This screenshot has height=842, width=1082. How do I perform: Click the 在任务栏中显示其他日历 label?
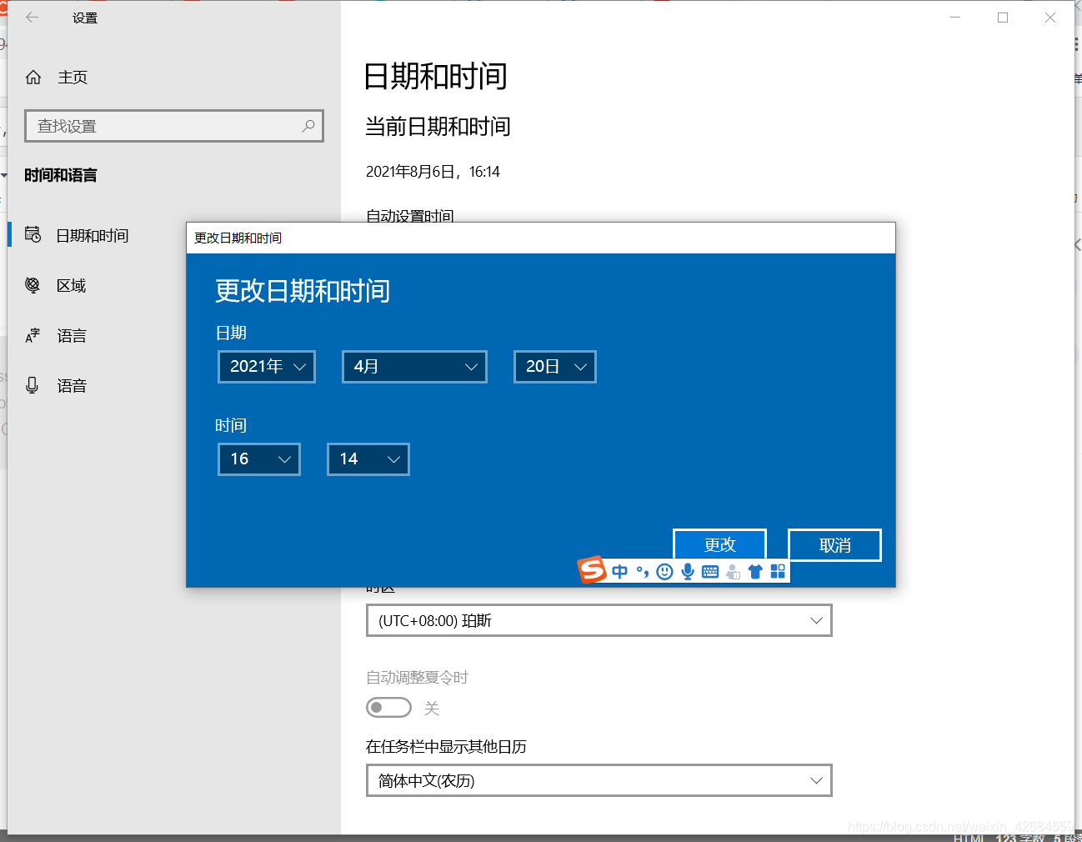point(446,747)
